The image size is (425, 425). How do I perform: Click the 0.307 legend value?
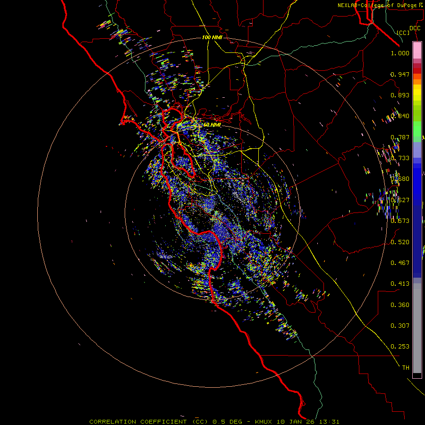(x=400, y=325)
